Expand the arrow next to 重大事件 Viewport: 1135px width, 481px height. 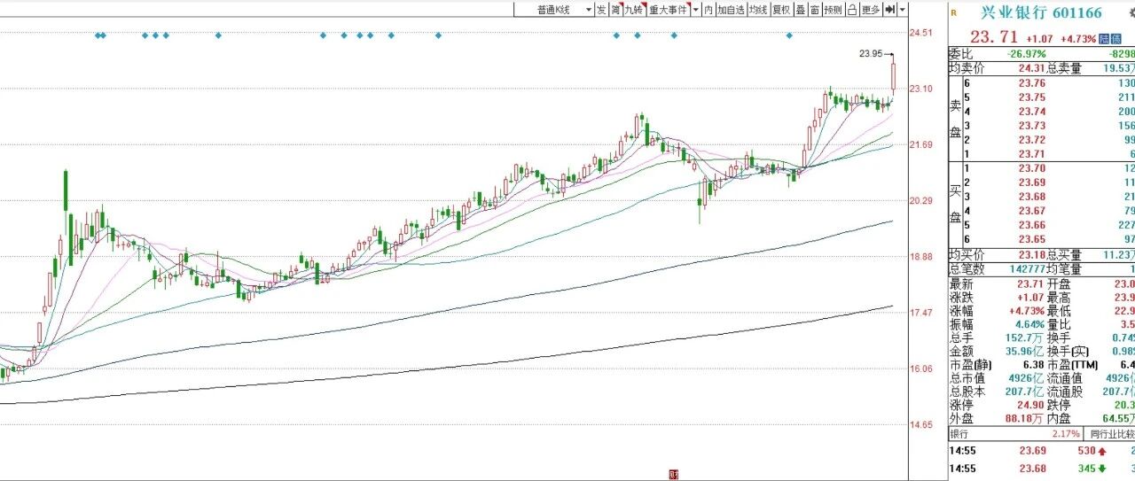[x=696, y=10]
